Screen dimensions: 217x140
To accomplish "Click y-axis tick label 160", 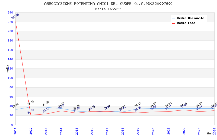I will coord(10,50).
